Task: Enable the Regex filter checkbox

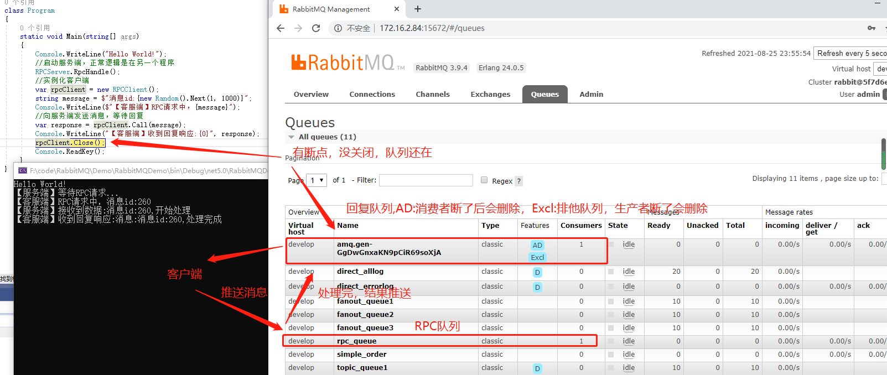Action: coord(484,180)
